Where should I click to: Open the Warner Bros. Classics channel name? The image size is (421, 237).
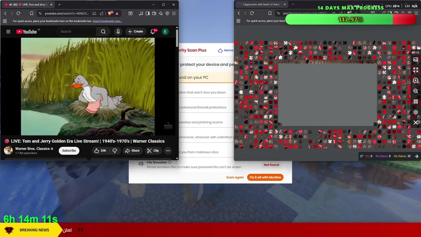[x=32, y=148]
